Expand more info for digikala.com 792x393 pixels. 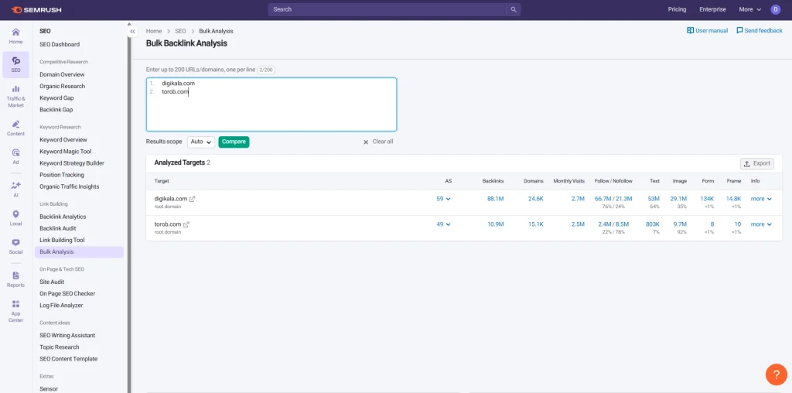click(761, 199)
